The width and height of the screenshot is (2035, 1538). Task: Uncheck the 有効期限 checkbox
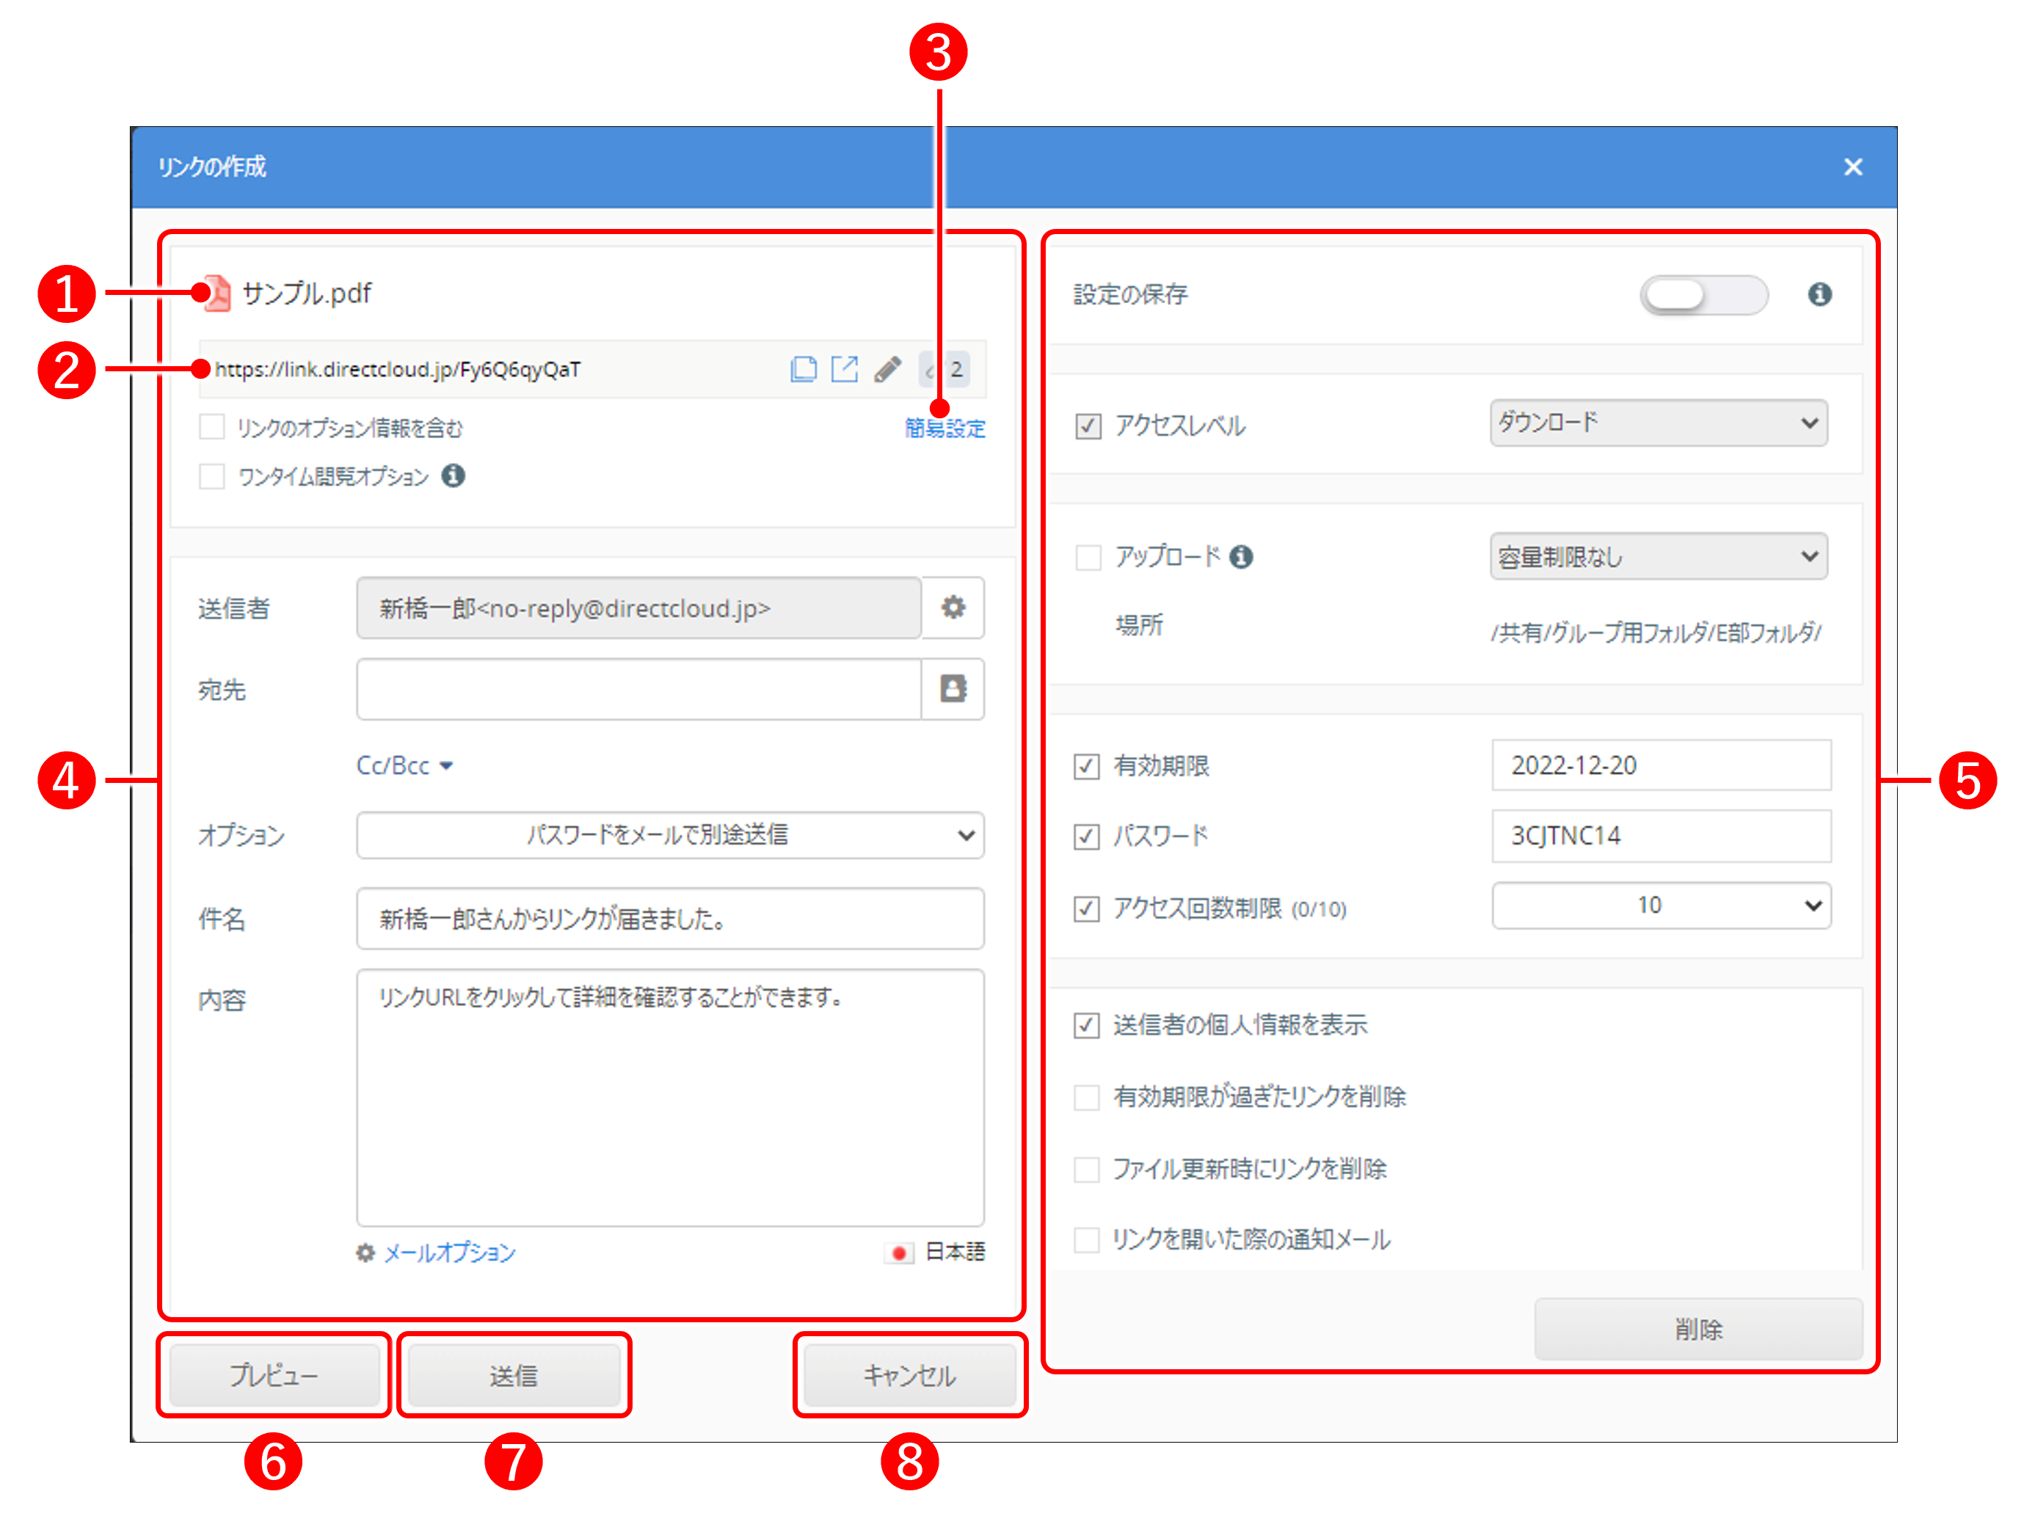tap(1087, 766)
